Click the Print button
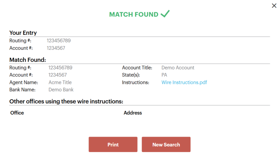This screenshot has height=159, width=279. (x=113, y=144)
